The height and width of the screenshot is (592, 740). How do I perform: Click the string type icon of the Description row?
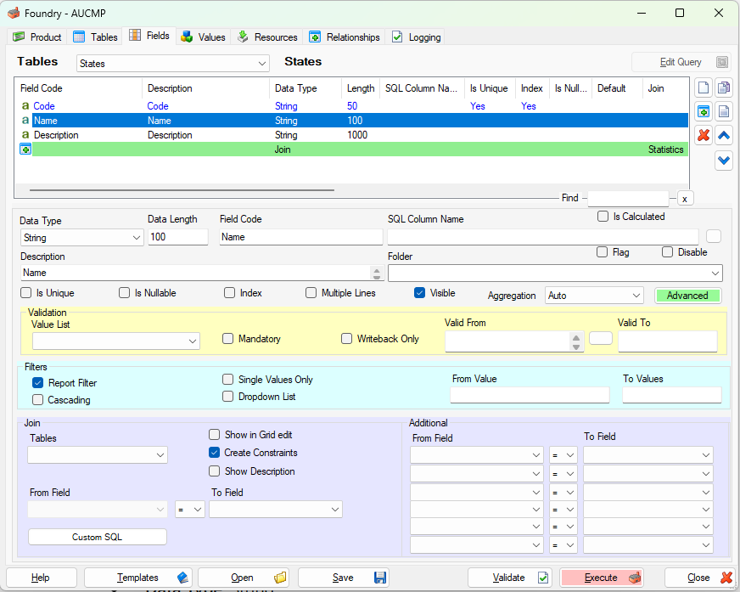25,135
